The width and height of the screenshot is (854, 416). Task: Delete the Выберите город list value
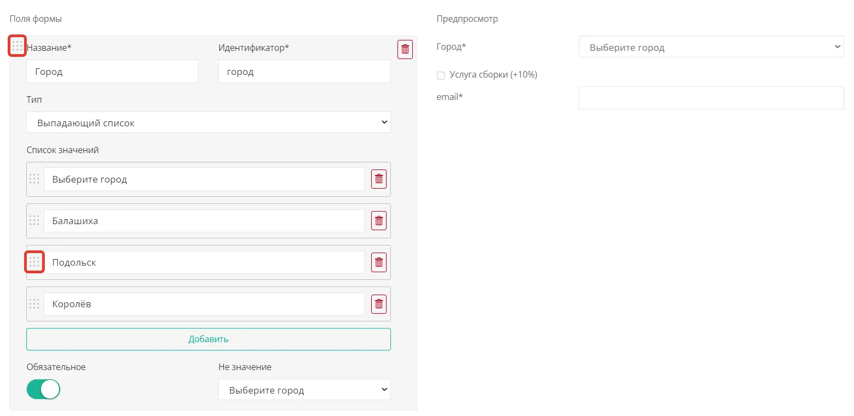(x=379, y=179)
